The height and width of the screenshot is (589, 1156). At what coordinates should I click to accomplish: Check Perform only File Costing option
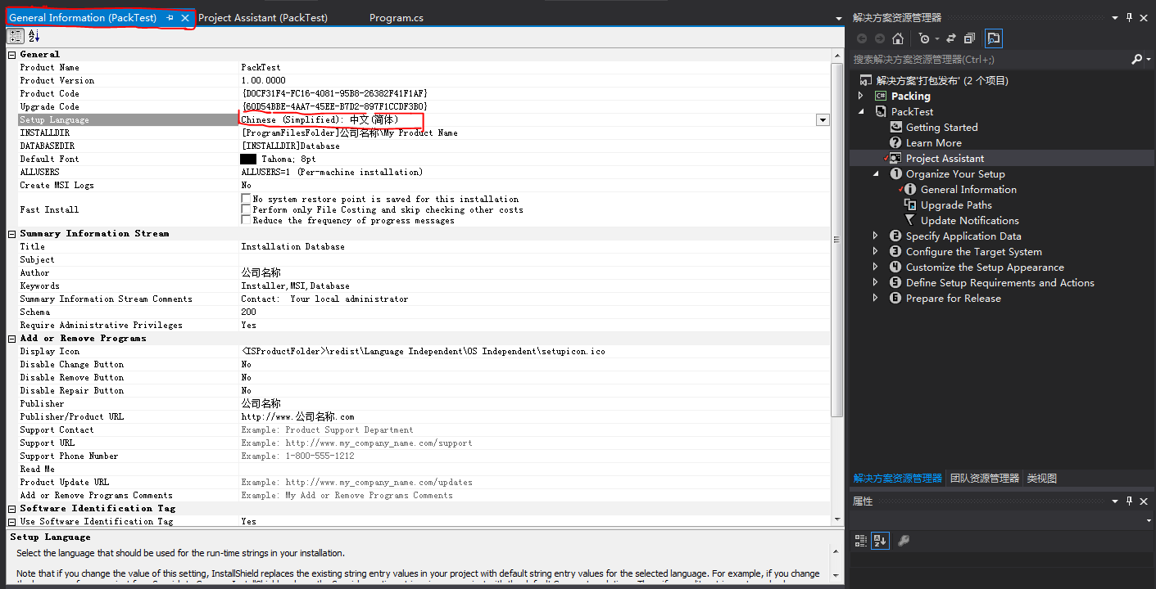(x=245, y=209)
